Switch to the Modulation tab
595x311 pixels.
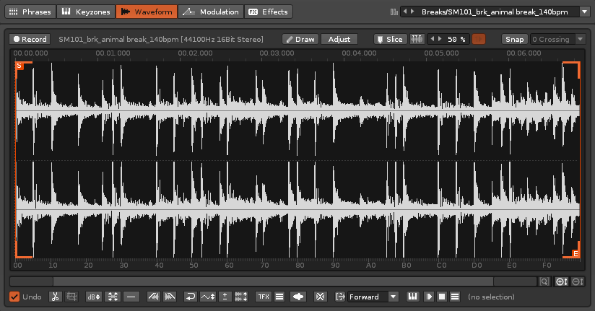click(x=210, y=12)
